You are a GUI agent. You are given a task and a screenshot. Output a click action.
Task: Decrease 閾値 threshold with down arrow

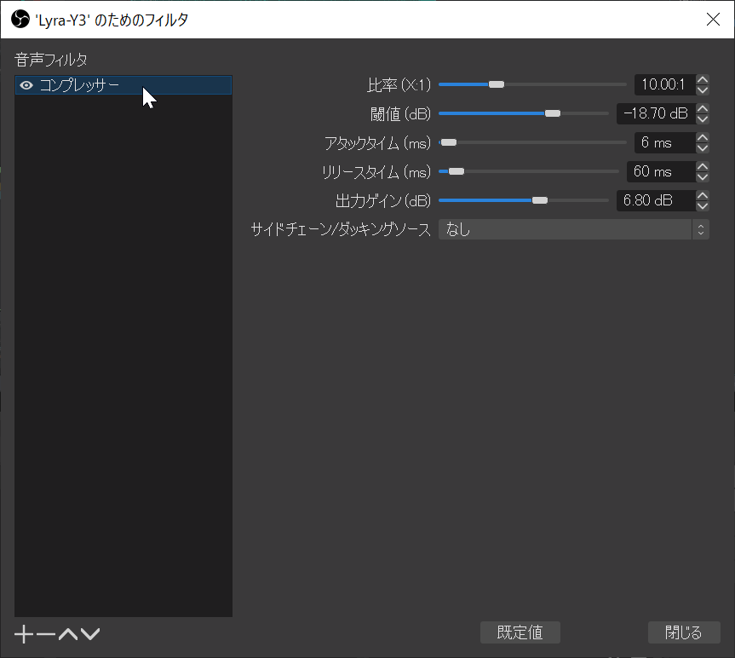pyautogui.click(x=702, y=119)
